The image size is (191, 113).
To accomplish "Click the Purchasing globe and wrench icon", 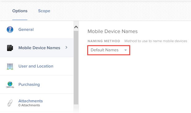I will click(x=10, y=85).
